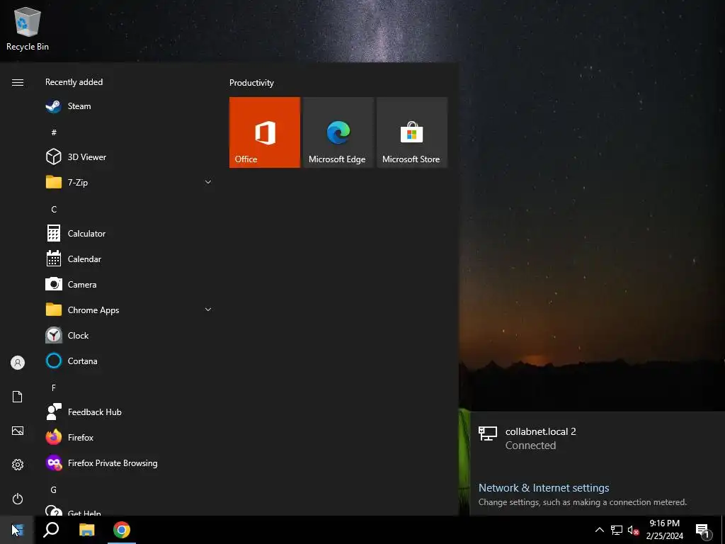Screen dimensions: 725x544
Task: Open the clock and date flyout
Action: [x=664, y=530]
